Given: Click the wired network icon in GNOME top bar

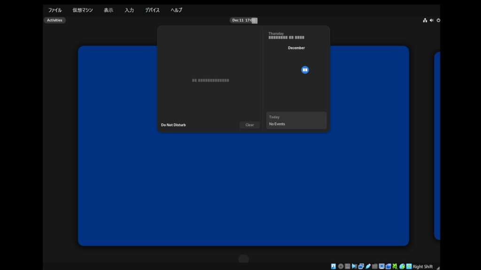Looking at the screenshot, I should [x=425, y=20].
